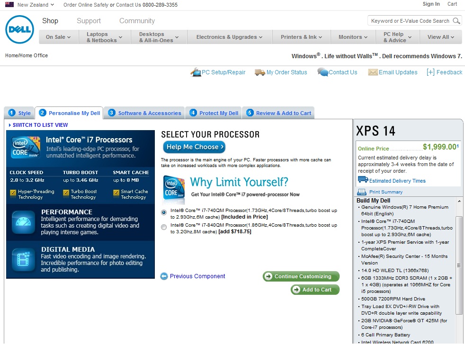Expand the Desktops & All-in-Ones menu
This screenshot has height=344, width=465.
click(159, 37)
